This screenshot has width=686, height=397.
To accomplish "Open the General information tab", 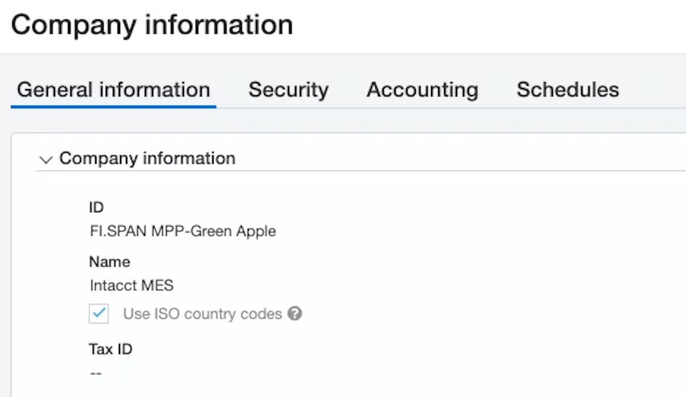I will pyautogui.click(x=114, y=90).
